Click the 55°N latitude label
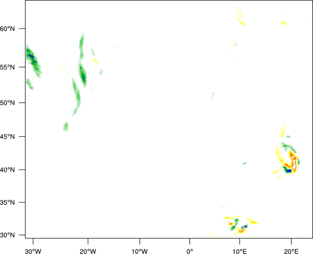Screen dimensions: 313x254 click(x=7, y=67)
